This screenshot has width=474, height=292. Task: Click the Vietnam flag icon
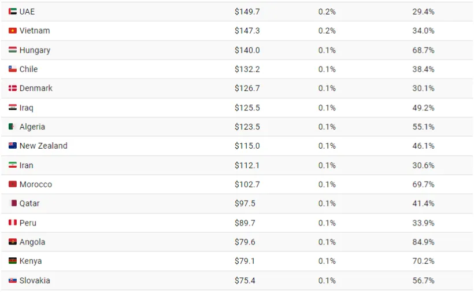coord(12,31)
